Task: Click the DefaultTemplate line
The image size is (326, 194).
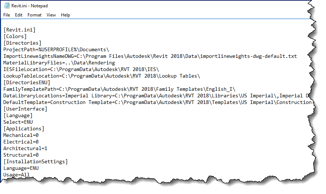Action: 157,102
